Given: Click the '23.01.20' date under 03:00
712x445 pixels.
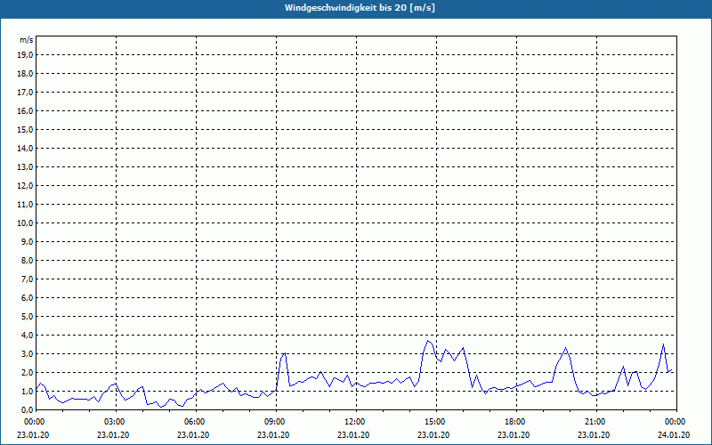Looking at the screenshot, I should pos(113,435).
